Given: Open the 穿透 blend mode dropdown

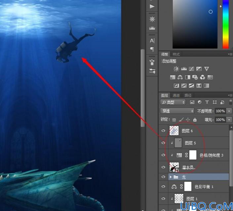Looking at the screenshot, I should tap(177, 111).
